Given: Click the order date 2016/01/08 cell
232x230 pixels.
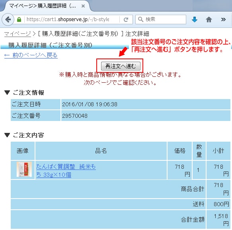Looking at the screenshot, I should click(146, 104).
